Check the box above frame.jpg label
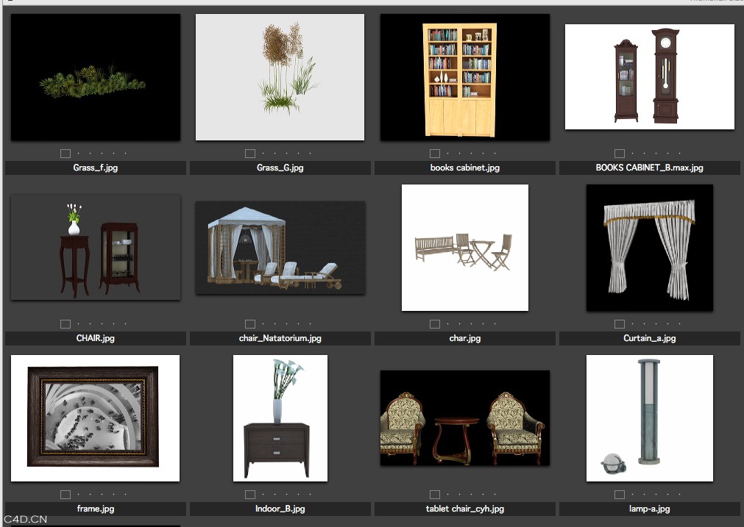 pos(65,495)
